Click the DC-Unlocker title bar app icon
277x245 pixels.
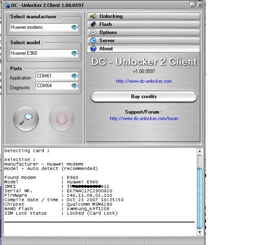tap(6, 5)
